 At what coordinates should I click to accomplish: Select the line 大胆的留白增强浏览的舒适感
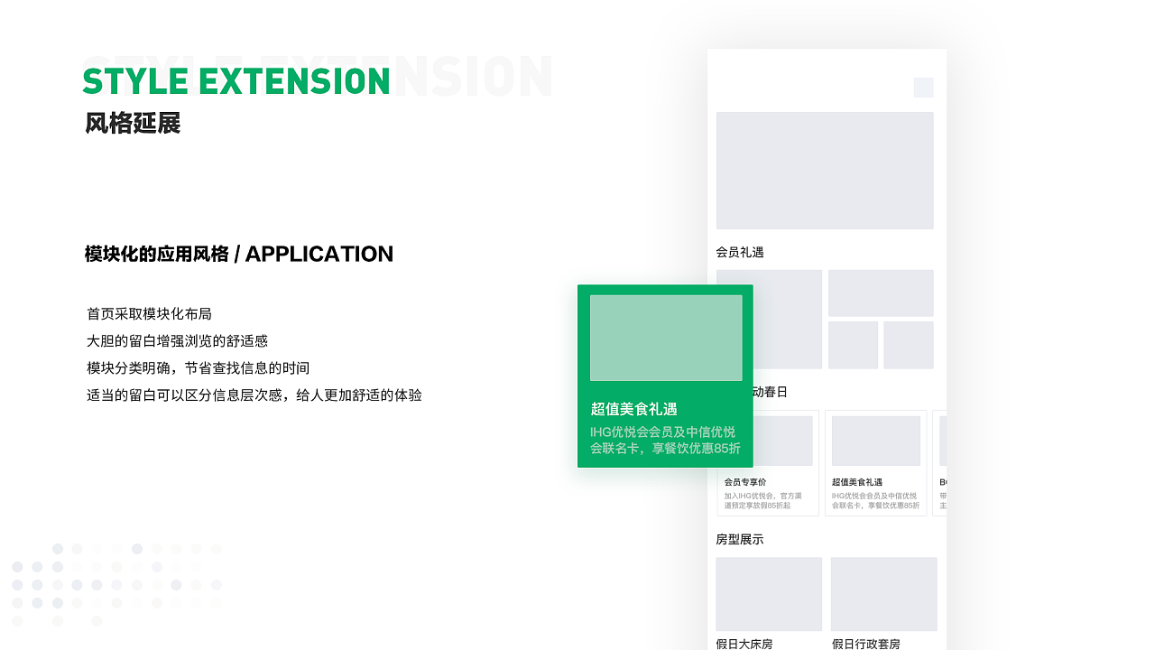177,341
